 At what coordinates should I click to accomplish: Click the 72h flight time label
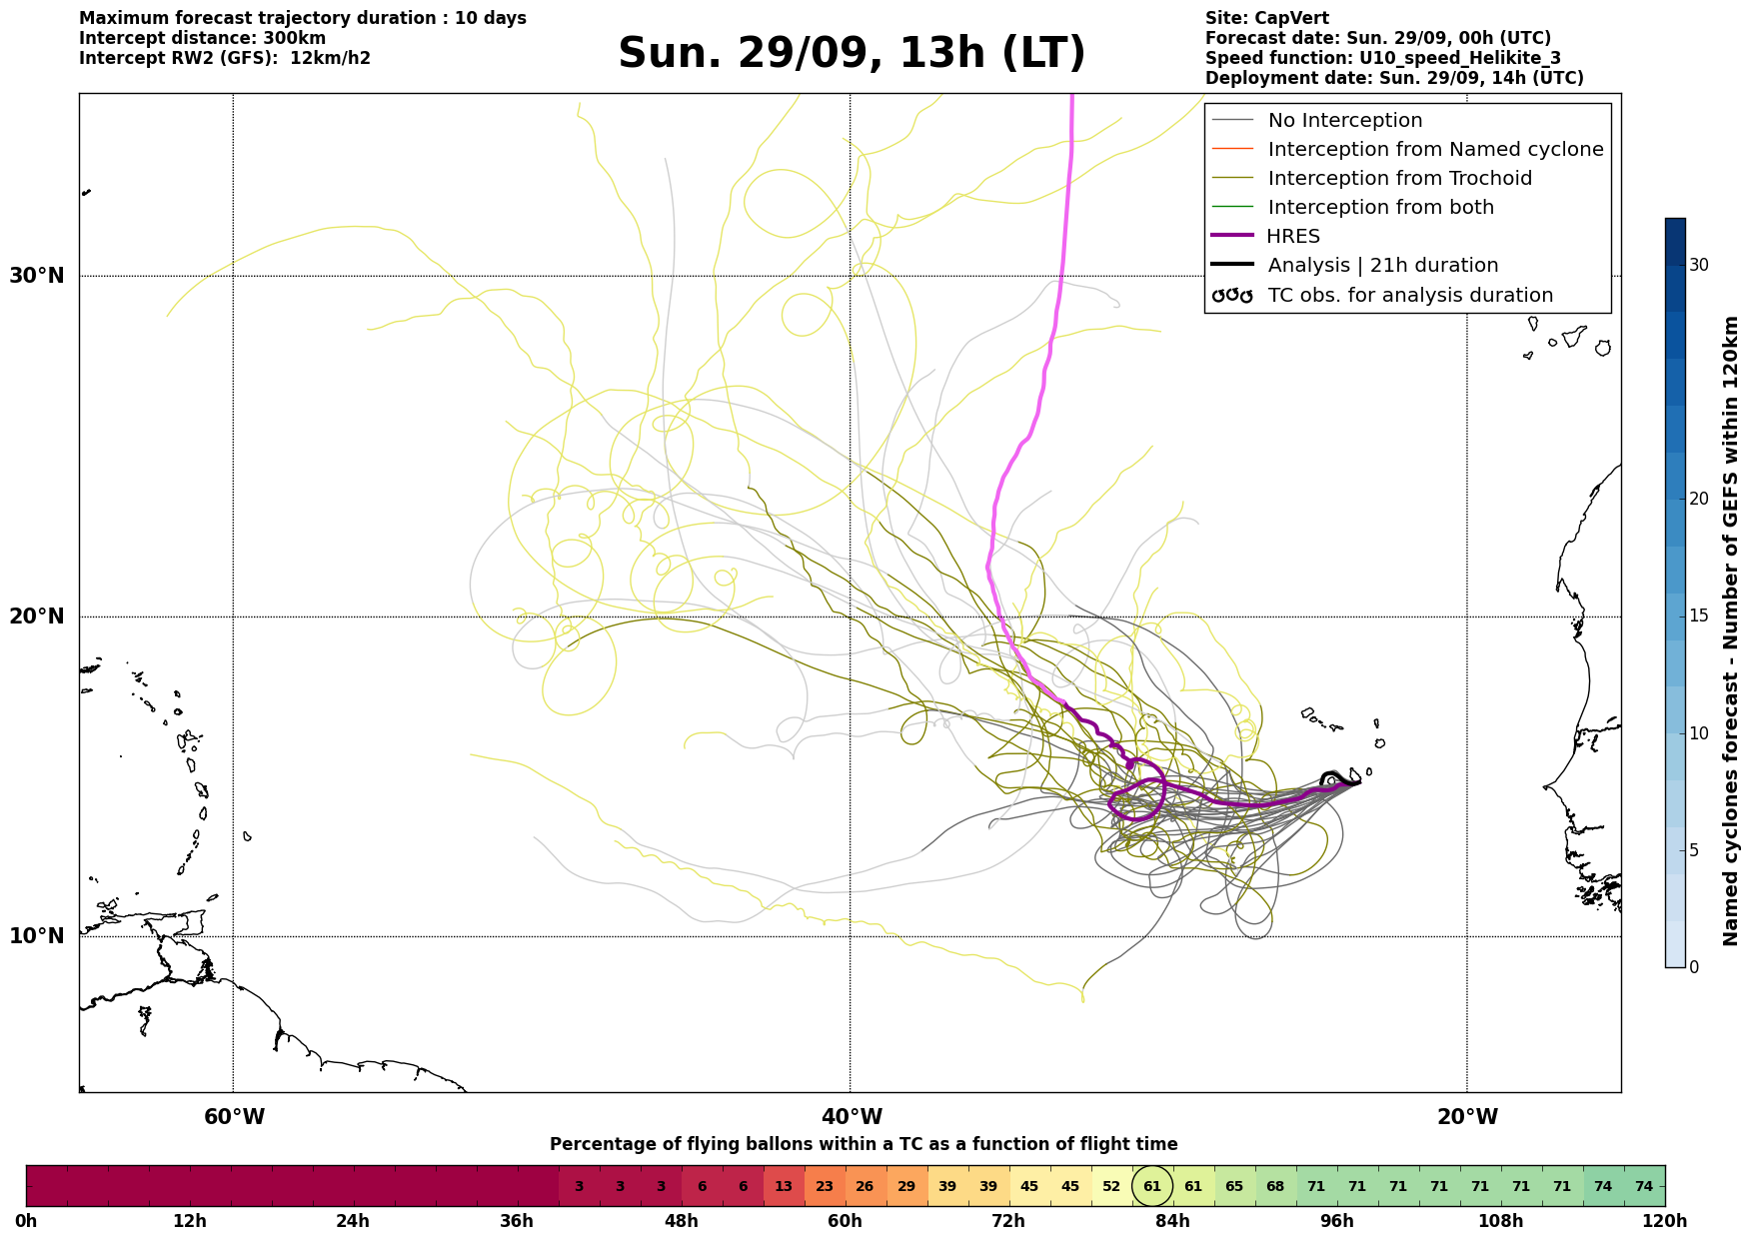1008,1221
